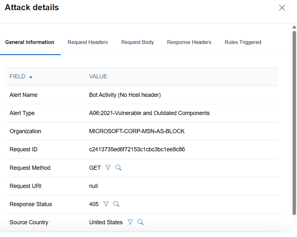Screen dimensions: 297x237
Task: Click the VALUE column header
Action: pyautogui.click(x=98, y=76)
